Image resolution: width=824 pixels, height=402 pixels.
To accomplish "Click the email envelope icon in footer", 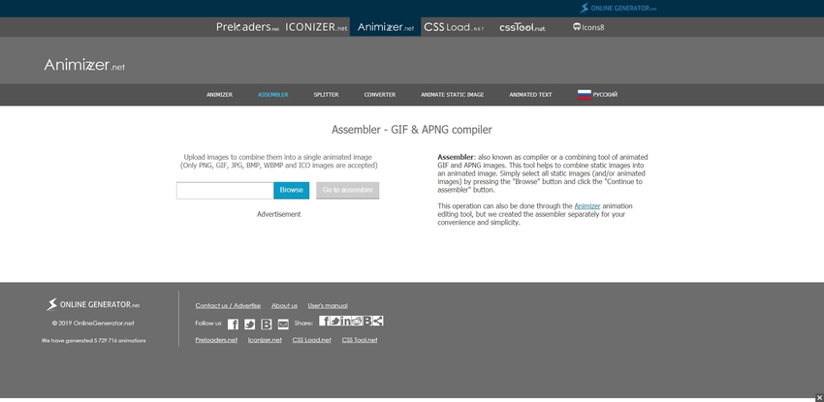I will 283,324.
